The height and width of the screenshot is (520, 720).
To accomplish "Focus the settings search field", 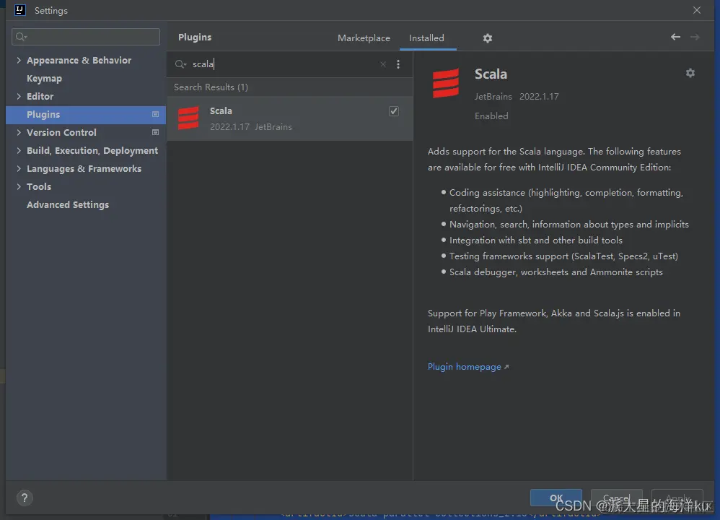I will pyautogui.click(x=86, y=37).
